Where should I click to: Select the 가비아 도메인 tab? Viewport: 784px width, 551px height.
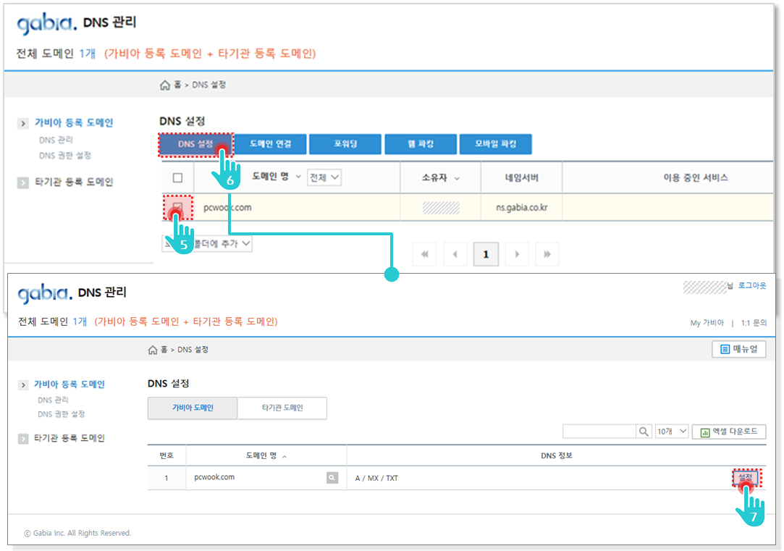(192, 408)
